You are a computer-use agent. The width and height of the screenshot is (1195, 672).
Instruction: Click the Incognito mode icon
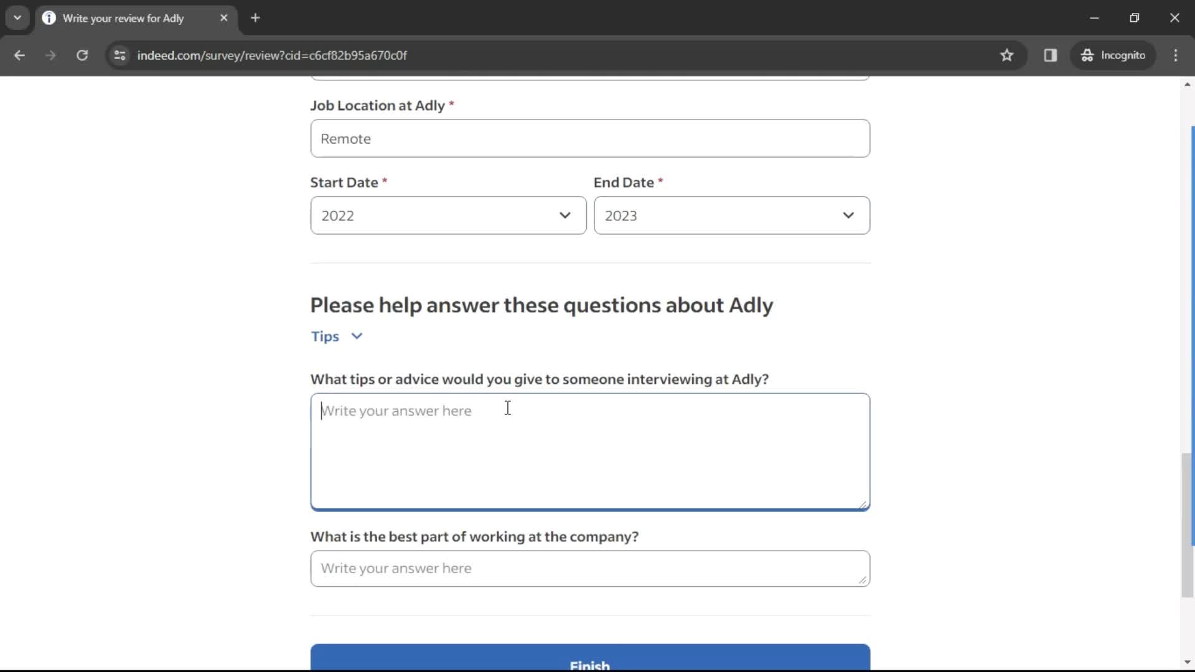1089,55
